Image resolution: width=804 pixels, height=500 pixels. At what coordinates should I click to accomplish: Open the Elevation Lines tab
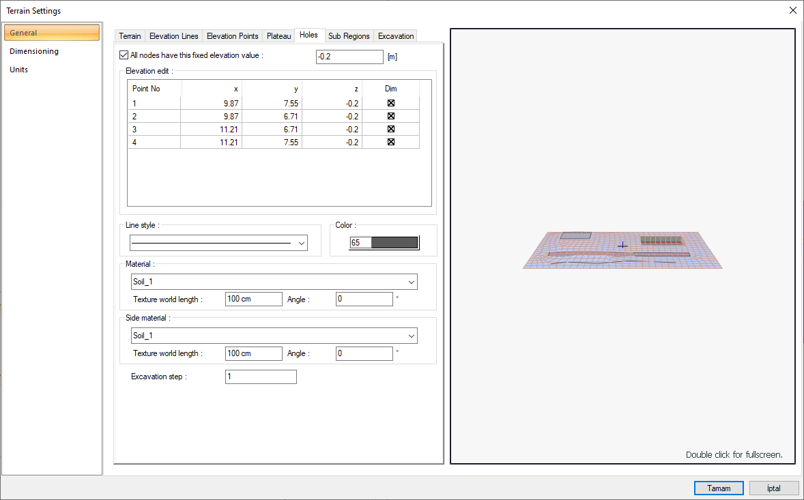(173, 36)
